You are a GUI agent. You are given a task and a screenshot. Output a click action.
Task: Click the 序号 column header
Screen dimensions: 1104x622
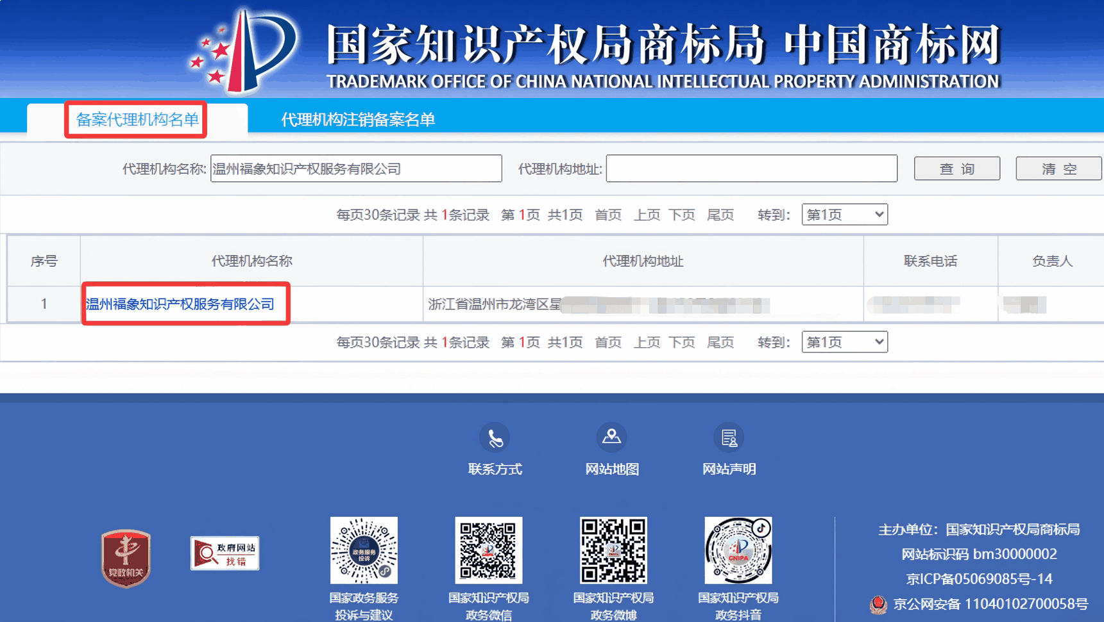[x=44, y=261]
